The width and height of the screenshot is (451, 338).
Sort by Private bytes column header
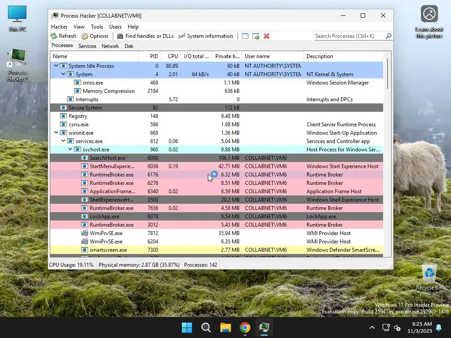(x=227, y=56)
